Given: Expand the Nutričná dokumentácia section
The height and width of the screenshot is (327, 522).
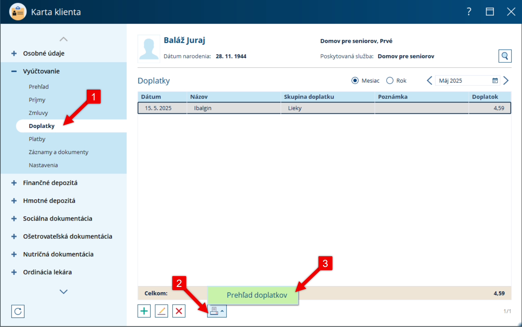Looking at the screenshot, I should tap(14, 254).
